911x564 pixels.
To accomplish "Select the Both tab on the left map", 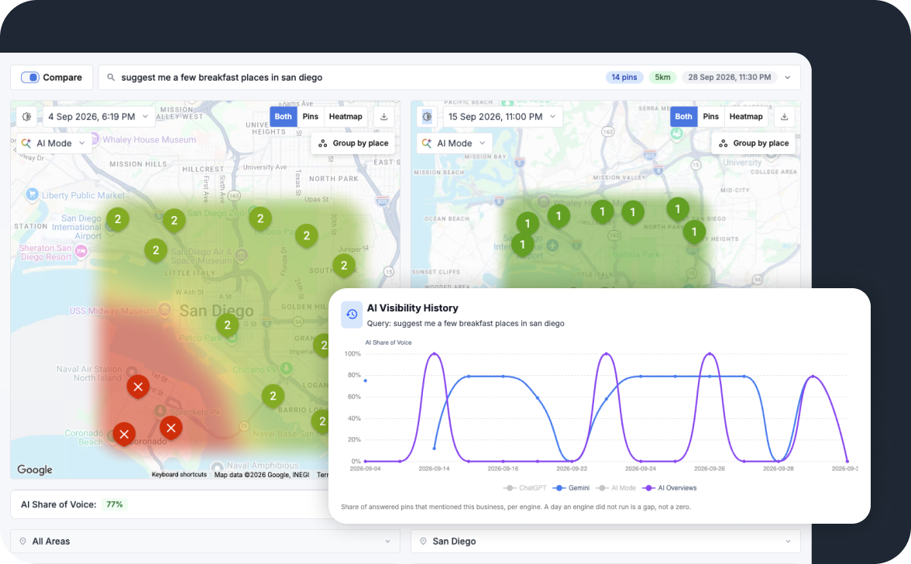I will click(x=283, y=117).
